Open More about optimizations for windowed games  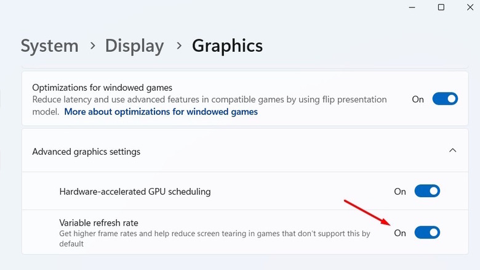161,112
